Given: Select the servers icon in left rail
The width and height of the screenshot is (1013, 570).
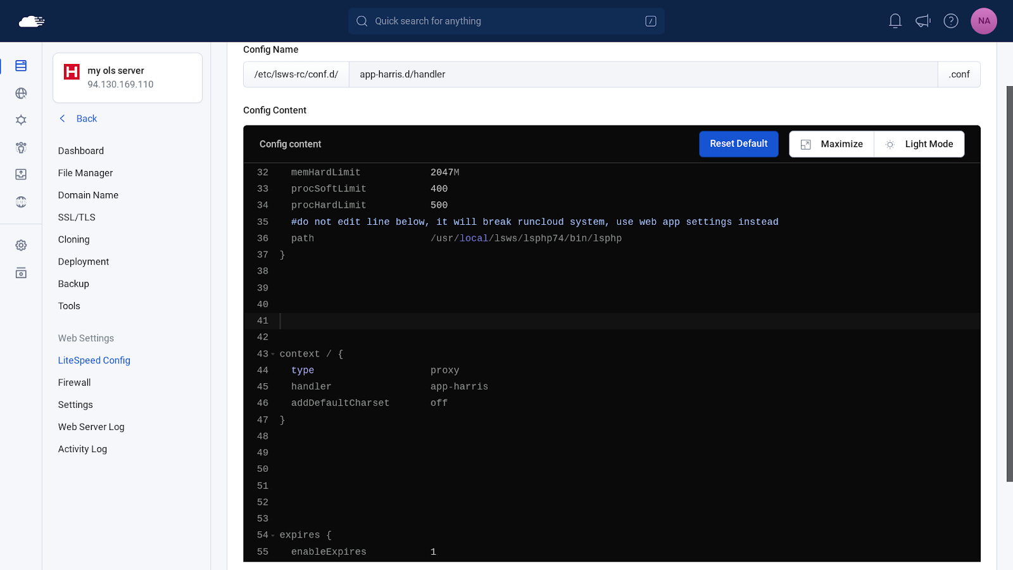Looking at the screenshot, I should [x=21, y=66].
